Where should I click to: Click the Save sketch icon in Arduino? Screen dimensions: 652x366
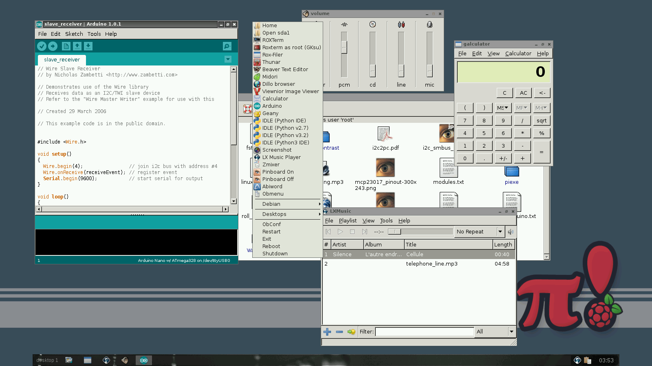88,46
